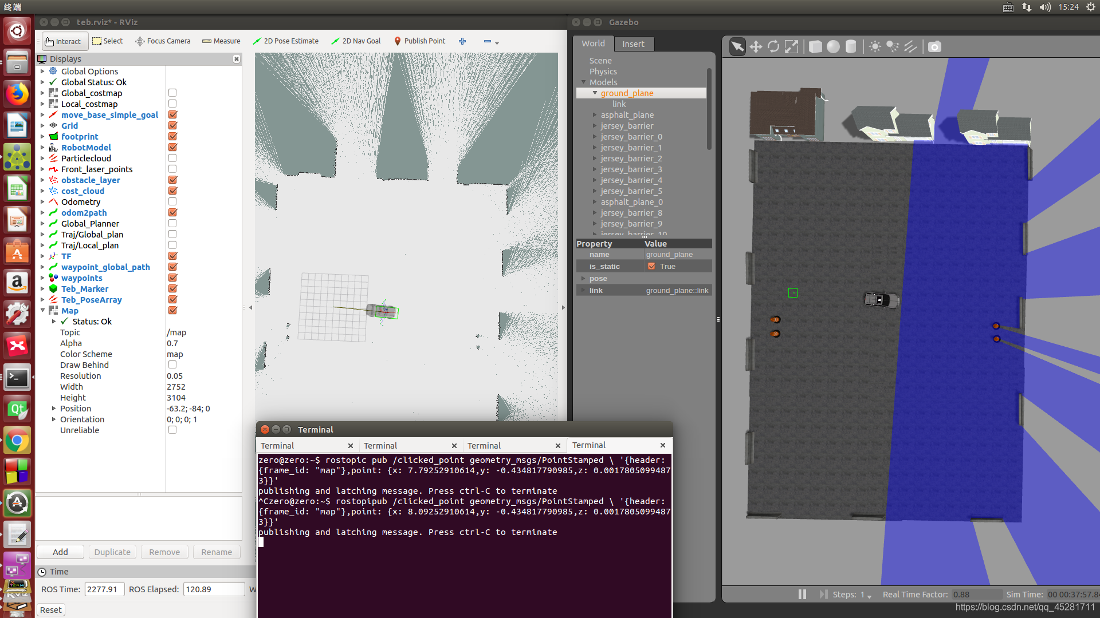The image size is (1100, 618).
Task: Activate the 2D Nav Goal tool
Action: [x=356, y=41]
